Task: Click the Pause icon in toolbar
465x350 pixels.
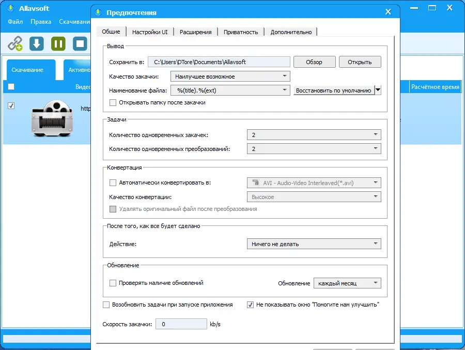Action: click(x=57, y=43)
